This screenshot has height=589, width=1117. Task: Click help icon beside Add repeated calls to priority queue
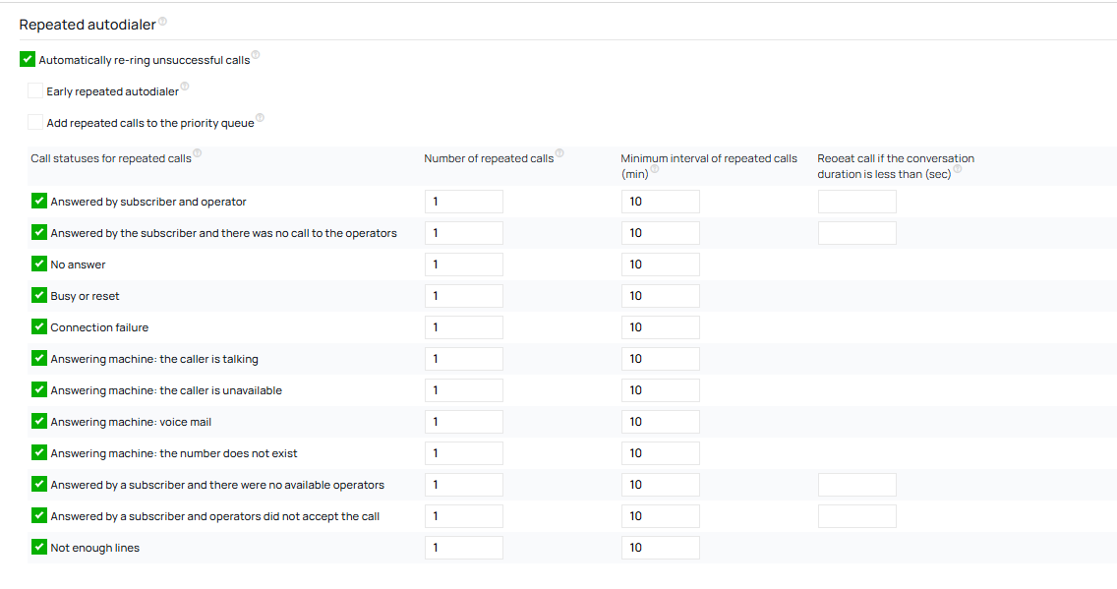pyautogui.click(x=260, y=119)
